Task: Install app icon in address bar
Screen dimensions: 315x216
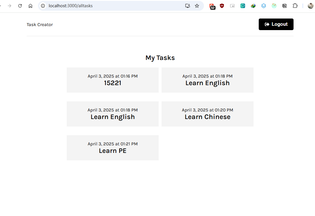Action: [188, 6]
